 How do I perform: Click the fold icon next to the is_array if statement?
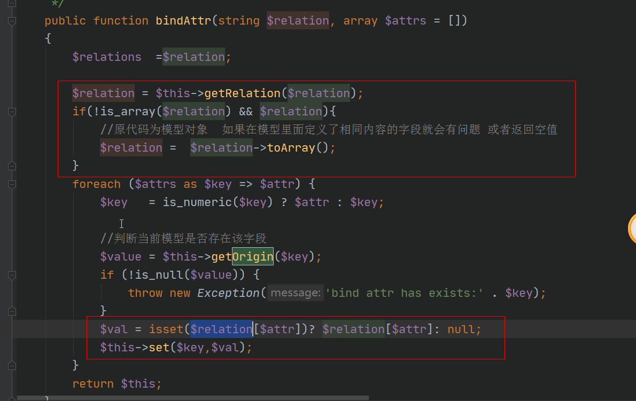point(11,112)
